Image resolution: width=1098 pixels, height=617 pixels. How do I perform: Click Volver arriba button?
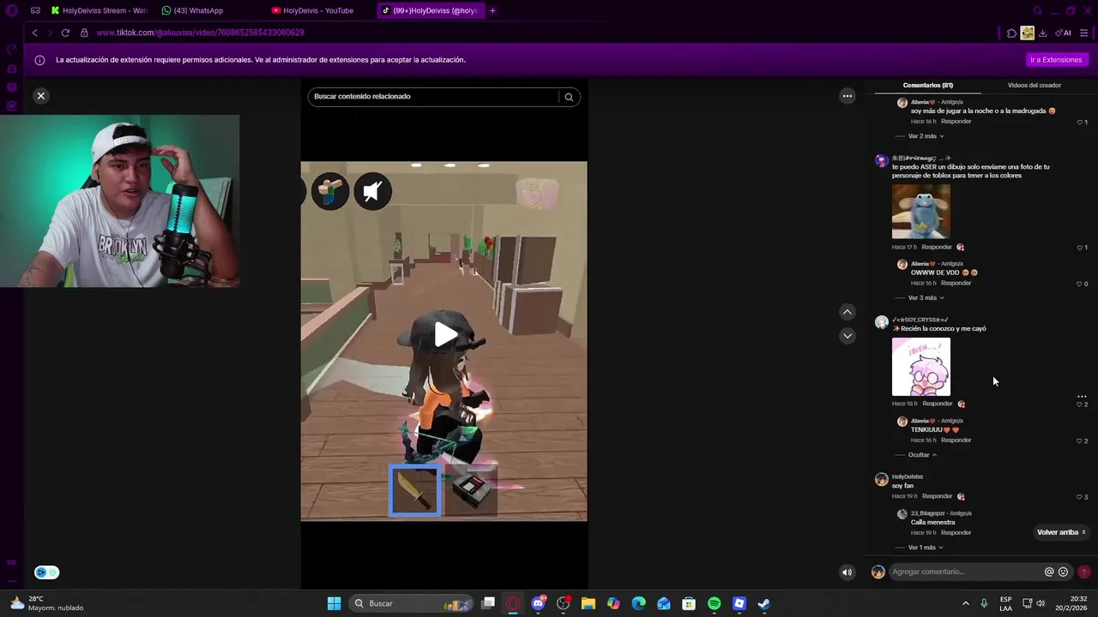point(1061,532)
